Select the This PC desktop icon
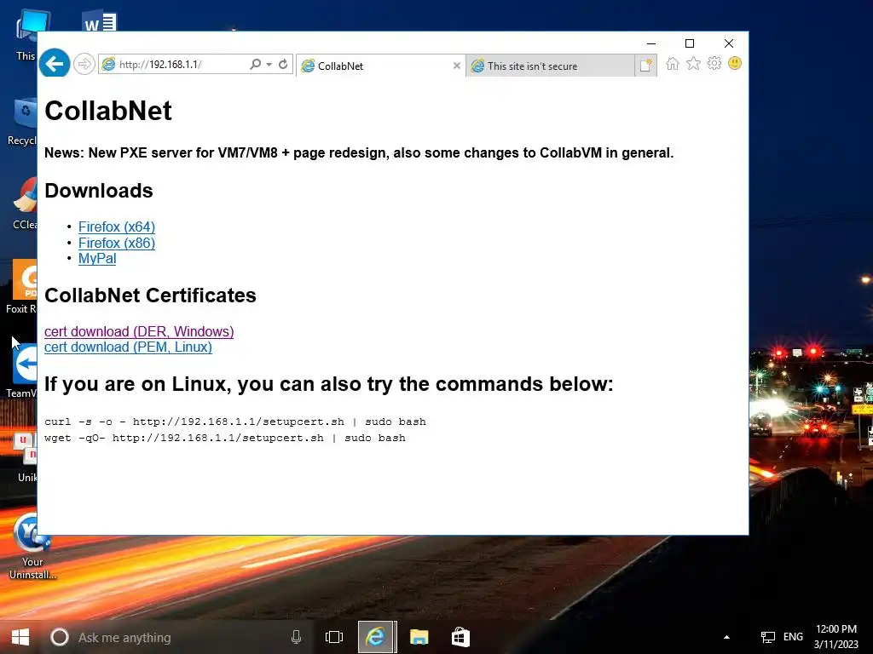This screenshot has height=654, width=873. pyautogui.click(x=26, y=36)
